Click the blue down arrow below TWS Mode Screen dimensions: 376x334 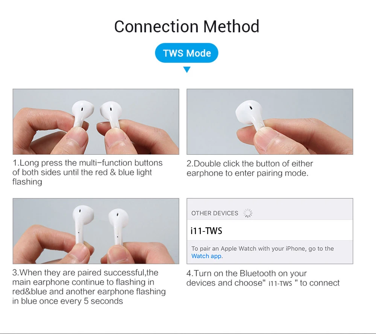pyautogui.click(x=187, y=70)
